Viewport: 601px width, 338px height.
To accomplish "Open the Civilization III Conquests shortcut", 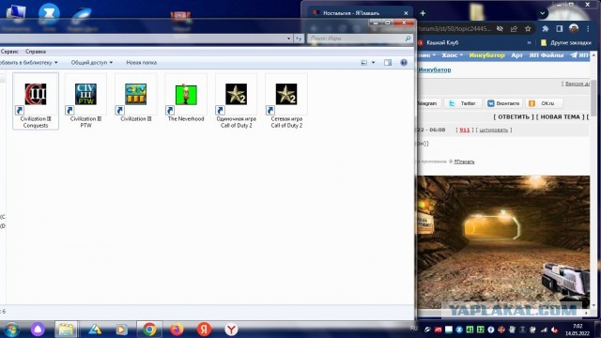I will [36, 101].
